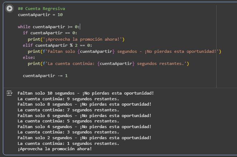Click final output '¡Aprovecha la promoción ahora!'
The height and width of the screenshot is (157, 237).
click(54, 149)
